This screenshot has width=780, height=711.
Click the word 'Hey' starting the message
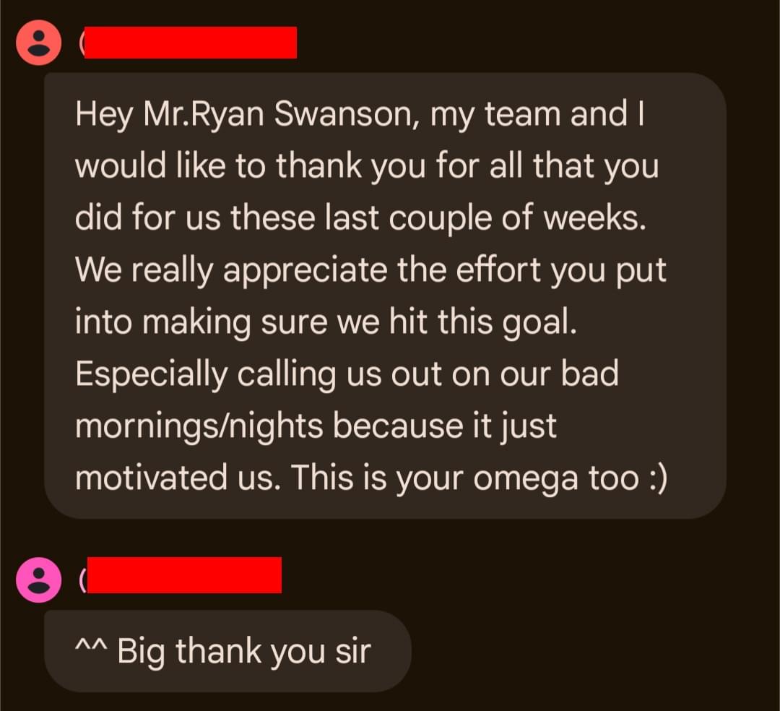104,116
